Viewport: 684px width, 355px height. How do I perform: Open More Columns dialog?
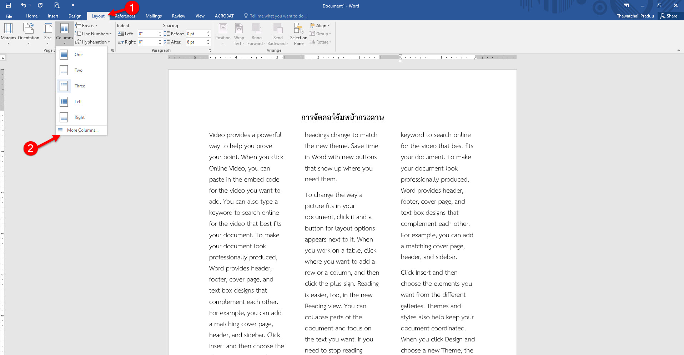82,130
